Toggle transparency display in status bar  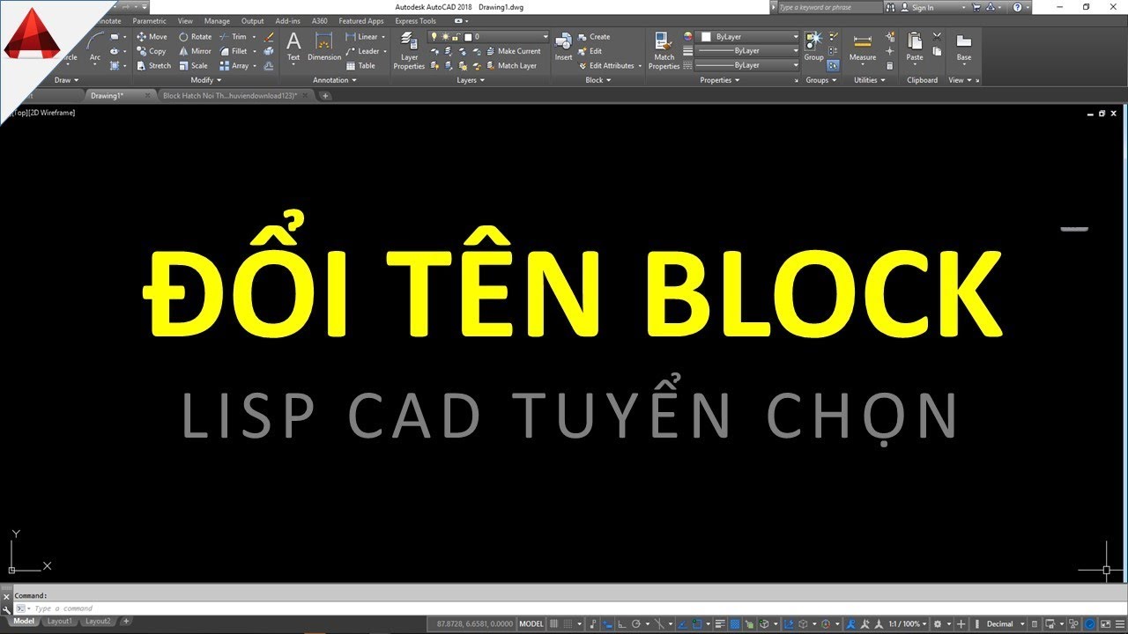(x=735, y=623)
